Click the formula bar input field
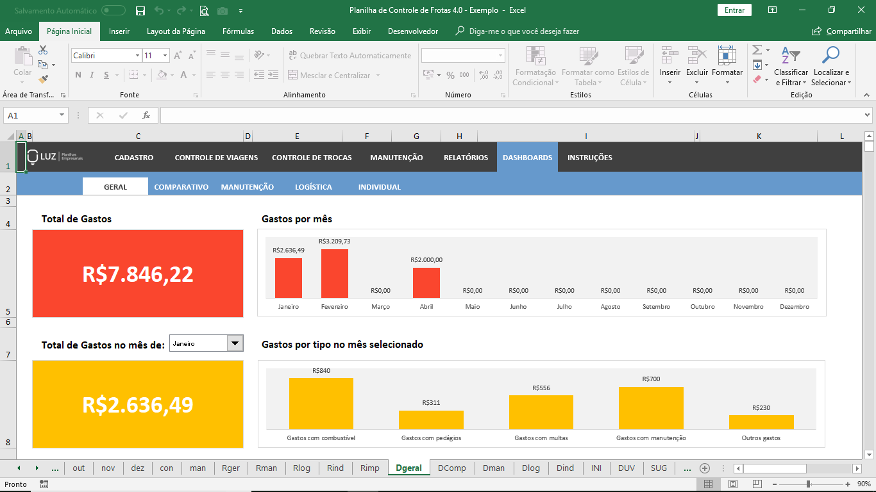The image size is (876, 492). [x=510, y=115]
